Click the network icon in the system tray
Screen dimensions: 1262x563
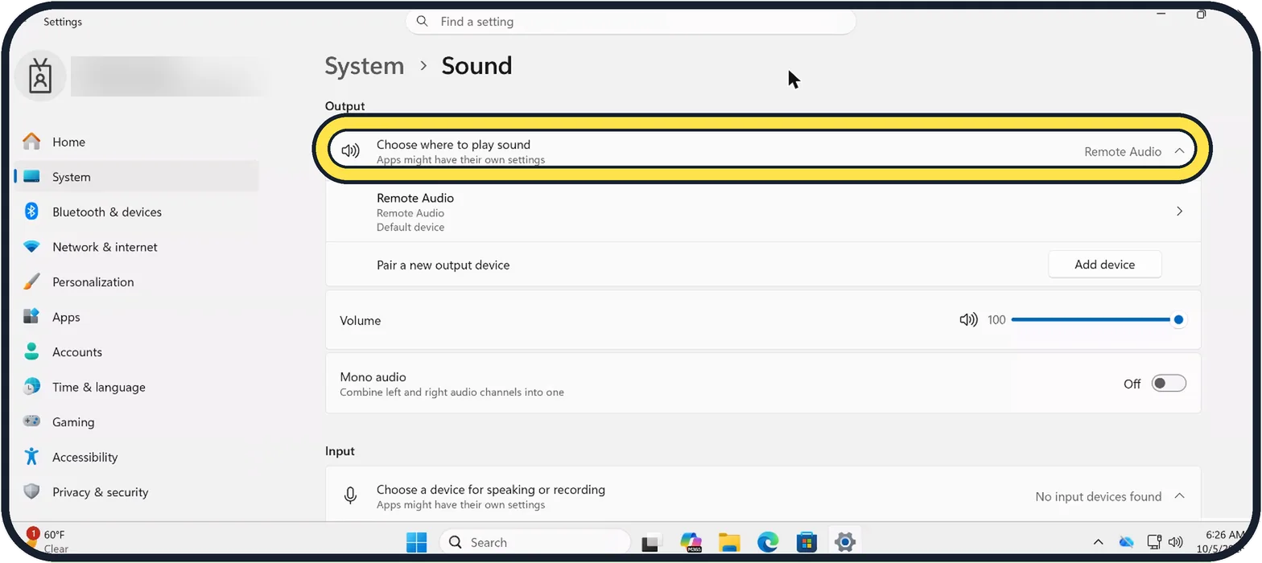pyautogui.click(x=1153, y=542)
